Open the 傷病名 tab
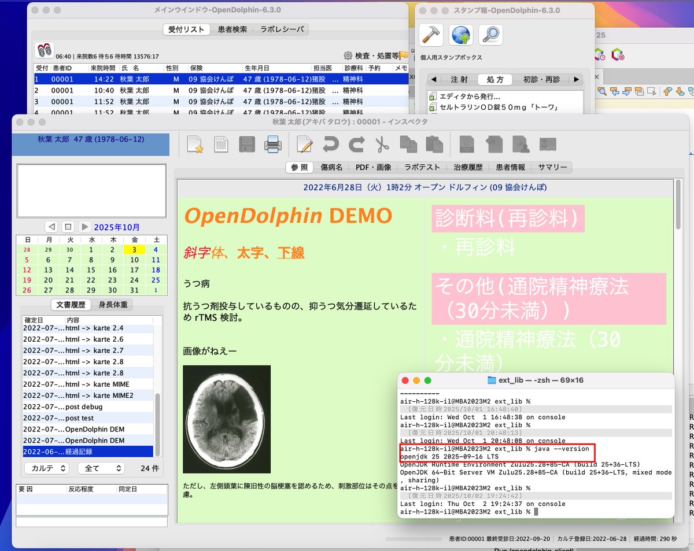Image resolution: width=694 pixels, height=551 pixels. pos(332,167)
